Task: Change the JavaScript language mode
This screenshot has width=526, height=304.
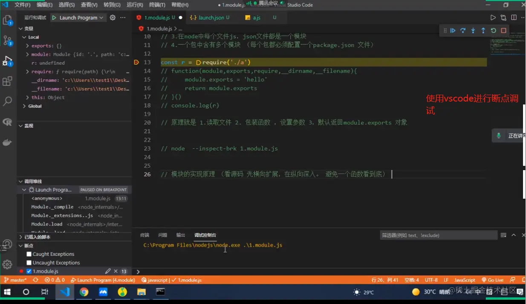Action: click(465, 280)
